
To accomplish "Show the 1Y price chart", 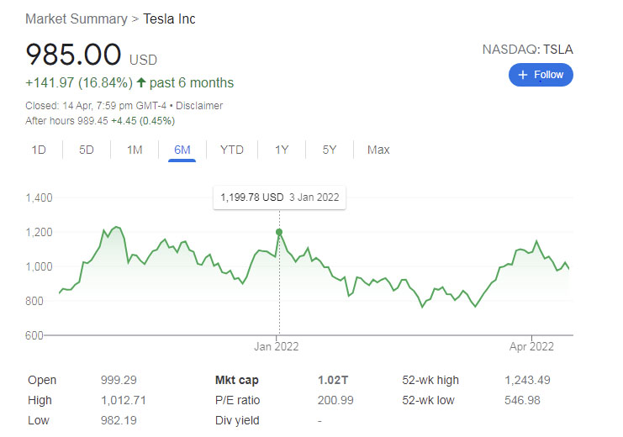I will click(x=282, y=150).
